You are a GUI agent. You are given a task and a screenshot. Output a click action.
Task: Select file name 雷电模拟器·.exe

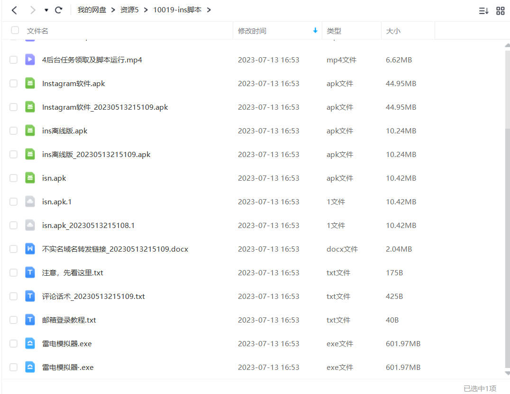pos(68,368)
